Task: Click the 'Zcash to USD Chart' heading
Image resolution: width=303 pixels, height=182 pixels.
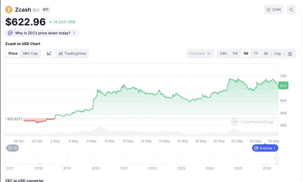Action: (x=22, y=44)
